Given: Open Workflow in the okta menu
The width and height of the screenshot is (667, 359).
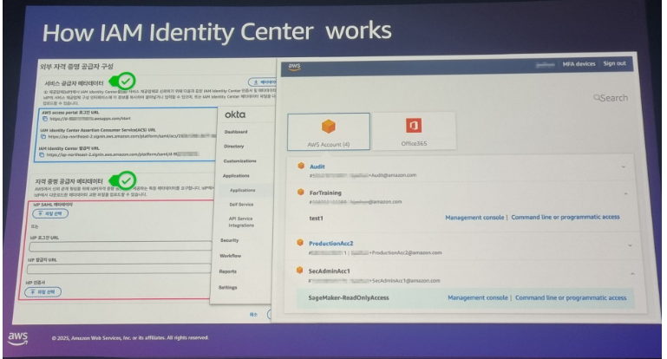Looking at the screenshot, I should pyautogui.click(x=230, y=256).
